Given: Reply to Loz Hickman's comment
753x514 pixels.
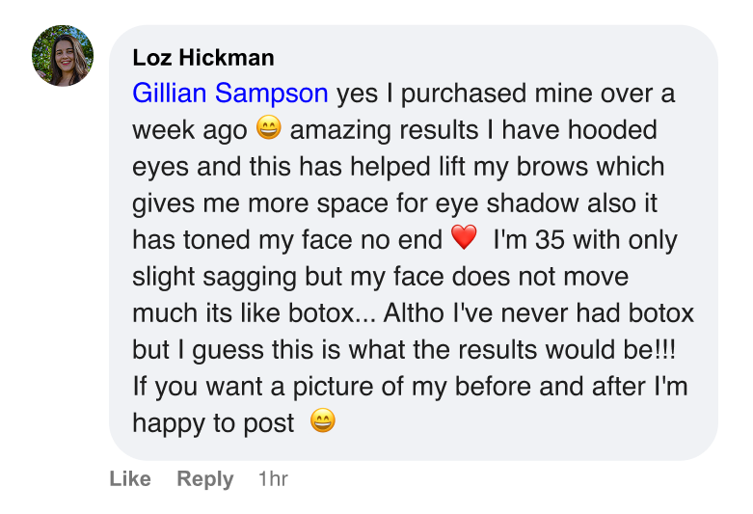Looking at the screenshot, I should click(204, 479).
